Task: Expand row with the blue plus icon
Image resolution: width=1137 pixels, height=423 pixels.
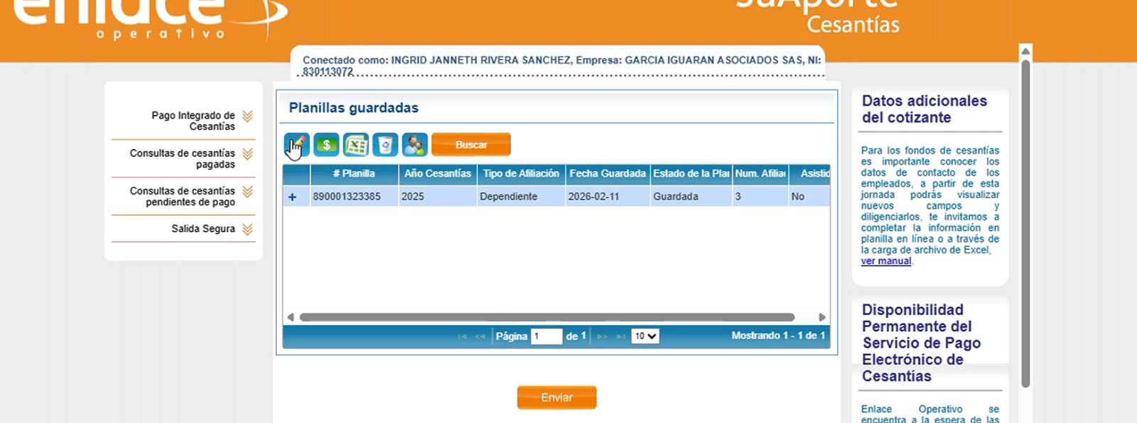Action: [292, 197]
